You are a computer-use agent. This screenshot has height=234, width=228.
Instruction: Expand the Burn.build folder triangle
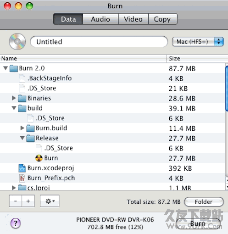point(22,128)
